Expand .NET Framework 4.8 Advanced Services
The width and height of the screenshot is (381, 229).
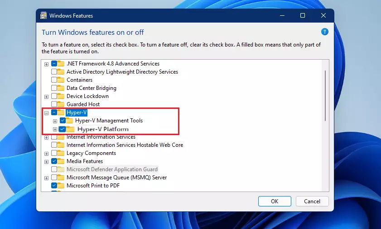coord(46,64)
